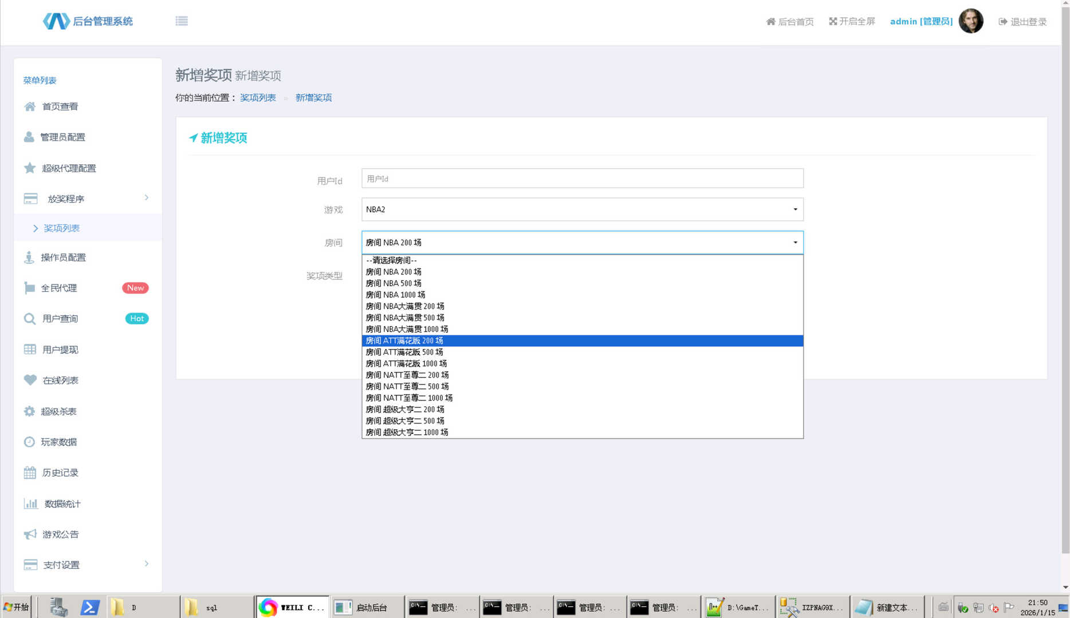Image resolution: width=1070 pixels, height=618 pixels.
Task: Expand the 放奖程序 submenu chevron
Action: pyautogui.click(x=147, y=198)
